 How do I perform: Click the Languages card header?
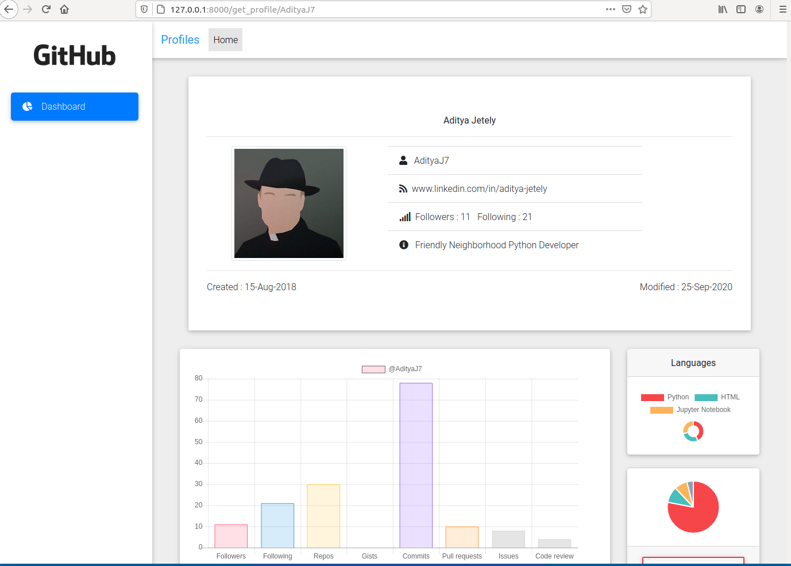[x=693, y=363]
